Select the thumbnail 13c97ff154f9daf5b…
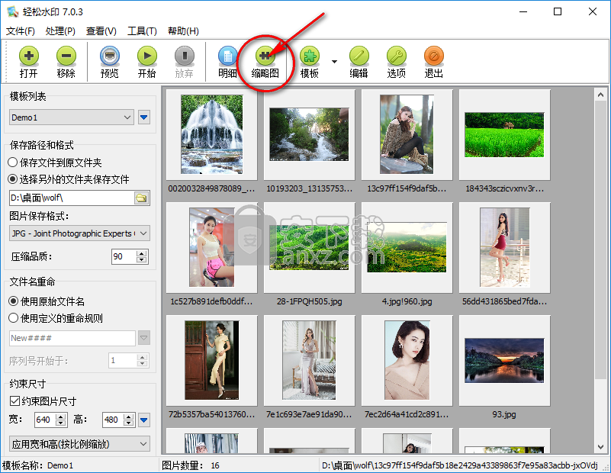Viewport: 611px width, 473px height. click(x=407, y=134)
